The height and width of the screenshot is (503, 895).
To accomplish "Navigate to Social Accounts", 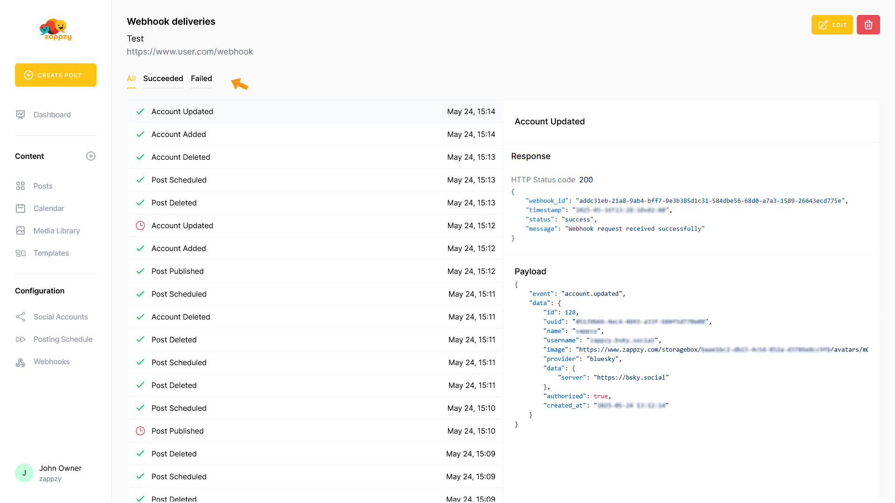I will coord(61,317).
